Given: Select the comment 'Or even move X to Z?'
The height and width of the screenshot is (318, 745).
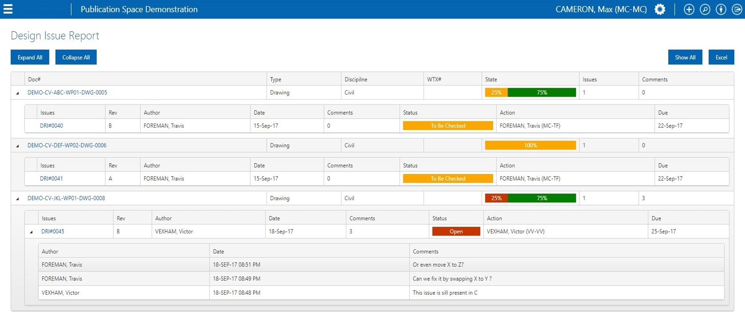Looking at the screenshot, I should (x=438, y=264).
